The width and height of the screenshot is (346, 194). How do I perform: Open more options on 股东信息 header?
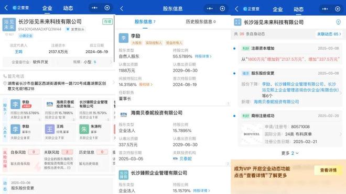point(210,8)
